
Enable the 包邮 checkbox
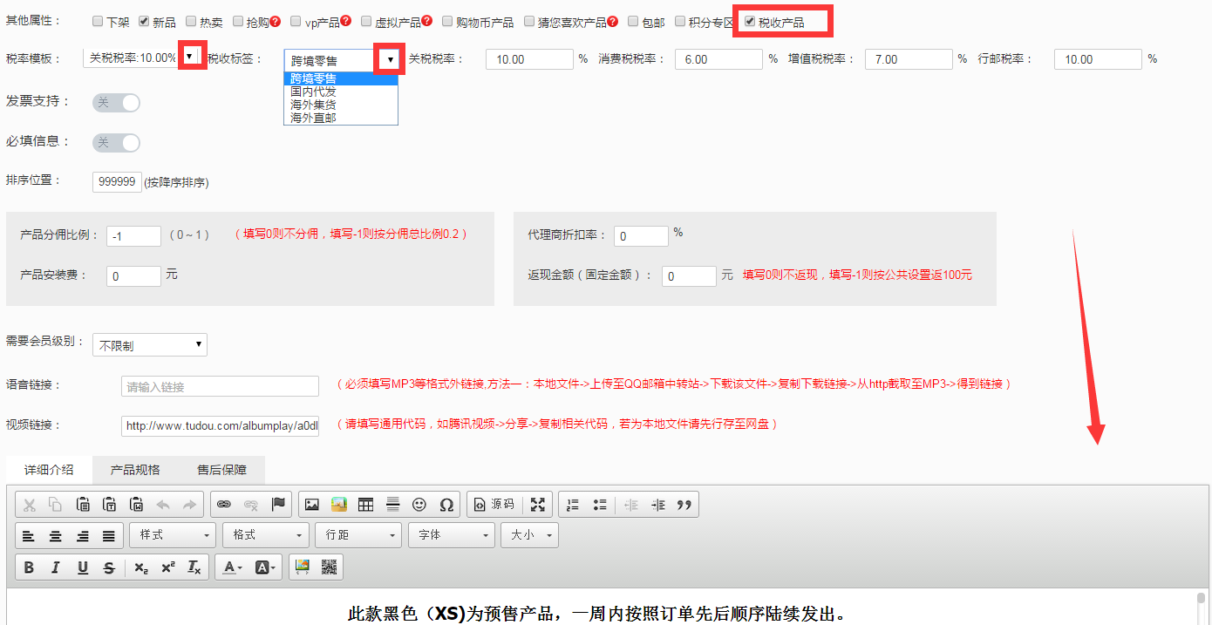(x=634, y=22)
